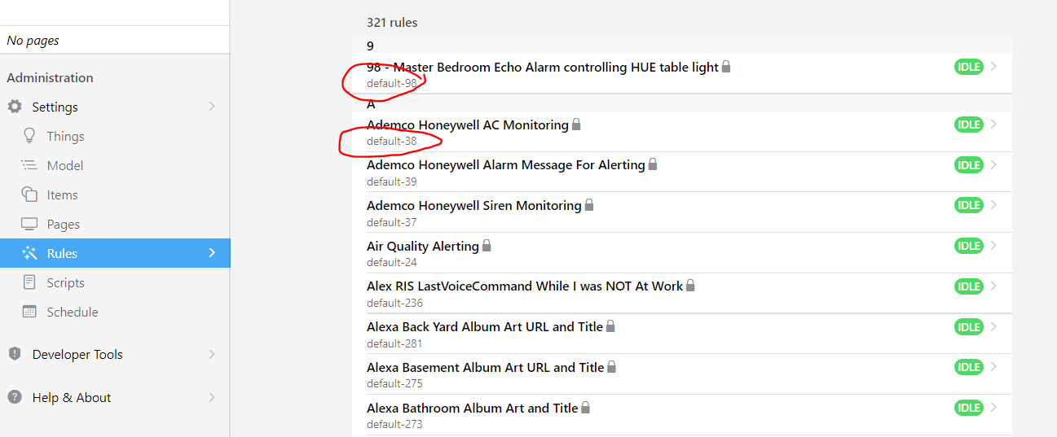Click the Help & About question icon
This screenshot has height=437, width=1057.
pyautogui.click(x=15, y=397)
